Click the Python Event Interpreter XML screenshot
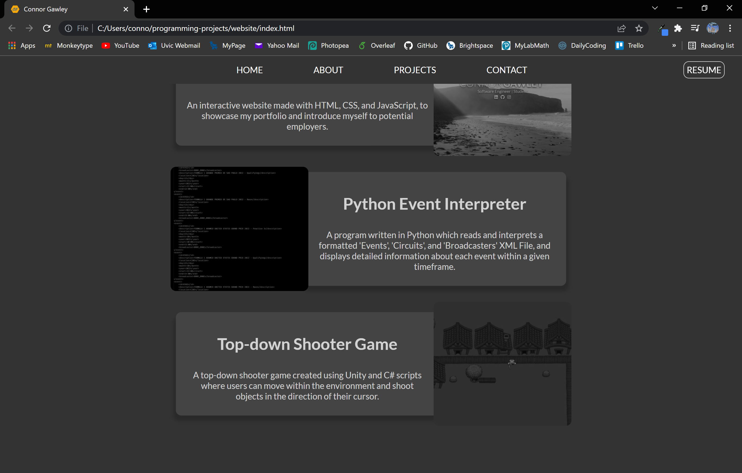 [239, 229]
